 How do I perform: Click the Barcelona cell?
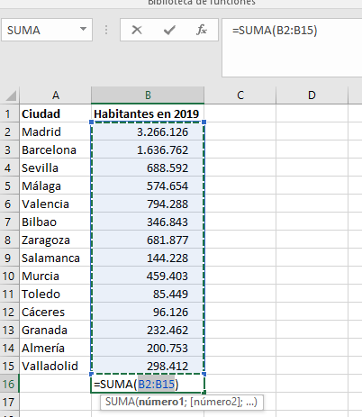(x=56, y=150)
